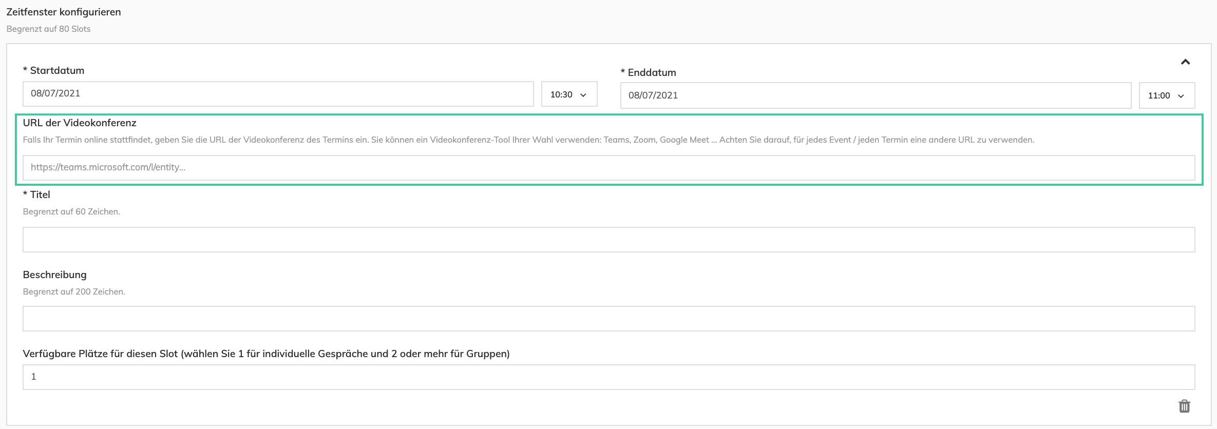Click the "Begrenzt auf 200 Zeichen" hint
Image resolution: width=1217 pixels, height=429 pixels.
tap(74, 292)
